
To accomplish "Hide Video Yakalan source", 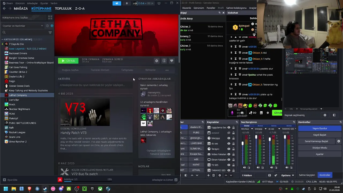I will (x=229, y=154).
